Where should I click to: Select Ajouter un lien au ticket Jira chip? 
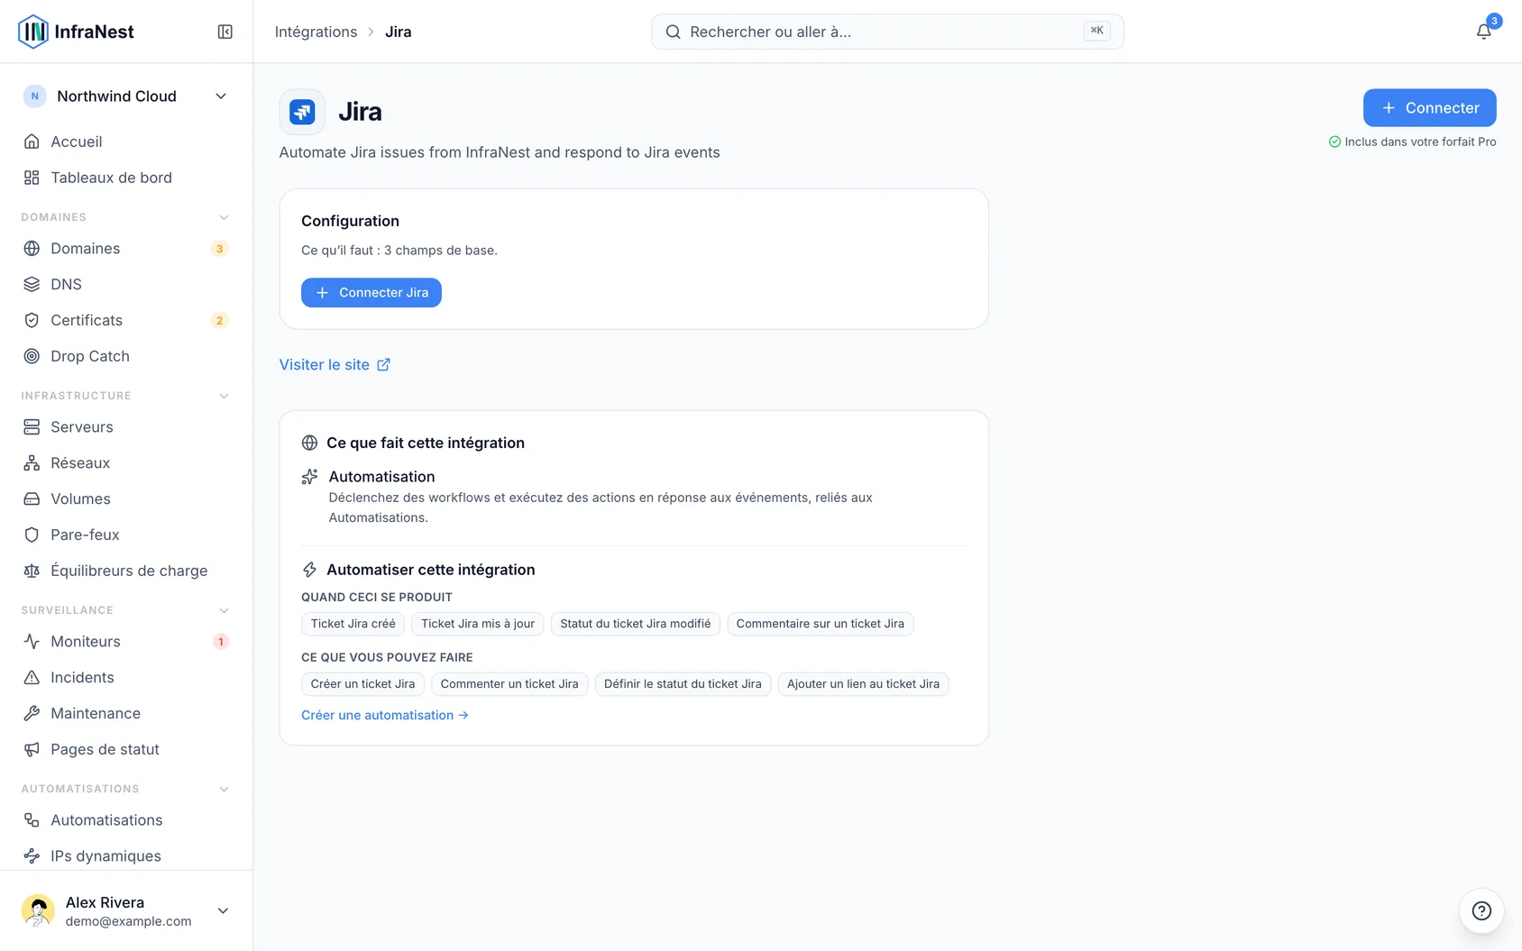(863, 684)
